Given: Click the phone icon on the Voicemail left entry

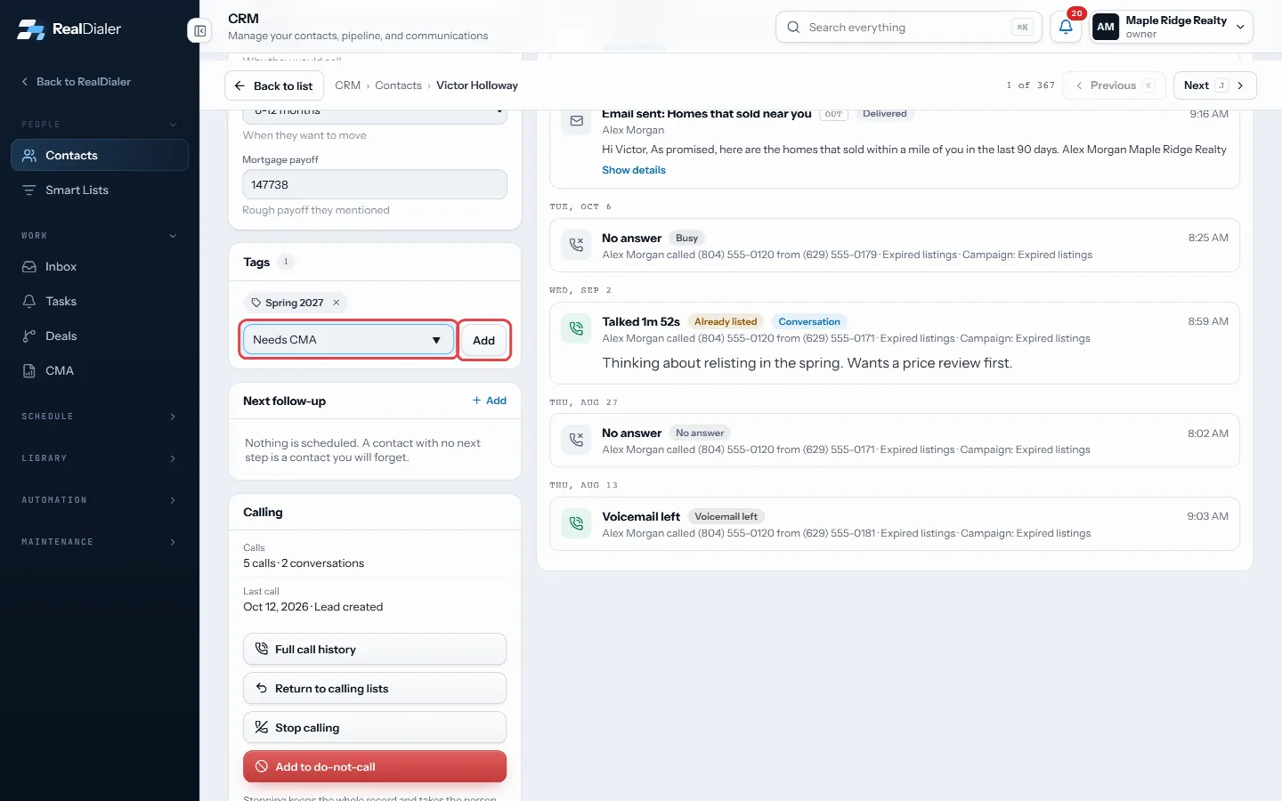Looking at the screenshot, I should (x=577, y=523).
